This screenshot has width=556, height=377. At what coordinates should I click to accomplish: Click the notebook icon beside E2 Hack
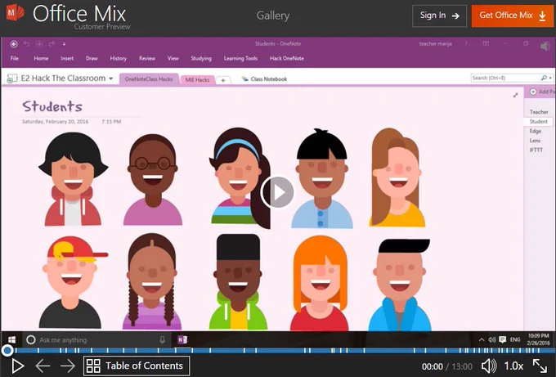(x=12, y=79)
